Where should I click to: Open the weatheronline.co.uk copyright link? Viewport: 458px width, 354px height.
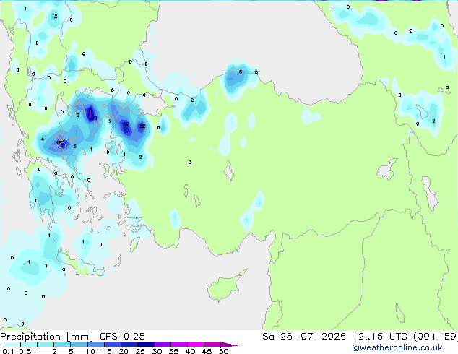(x=397, y=347)
